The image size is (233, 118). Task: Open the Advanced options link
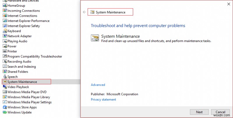(98, 85)
